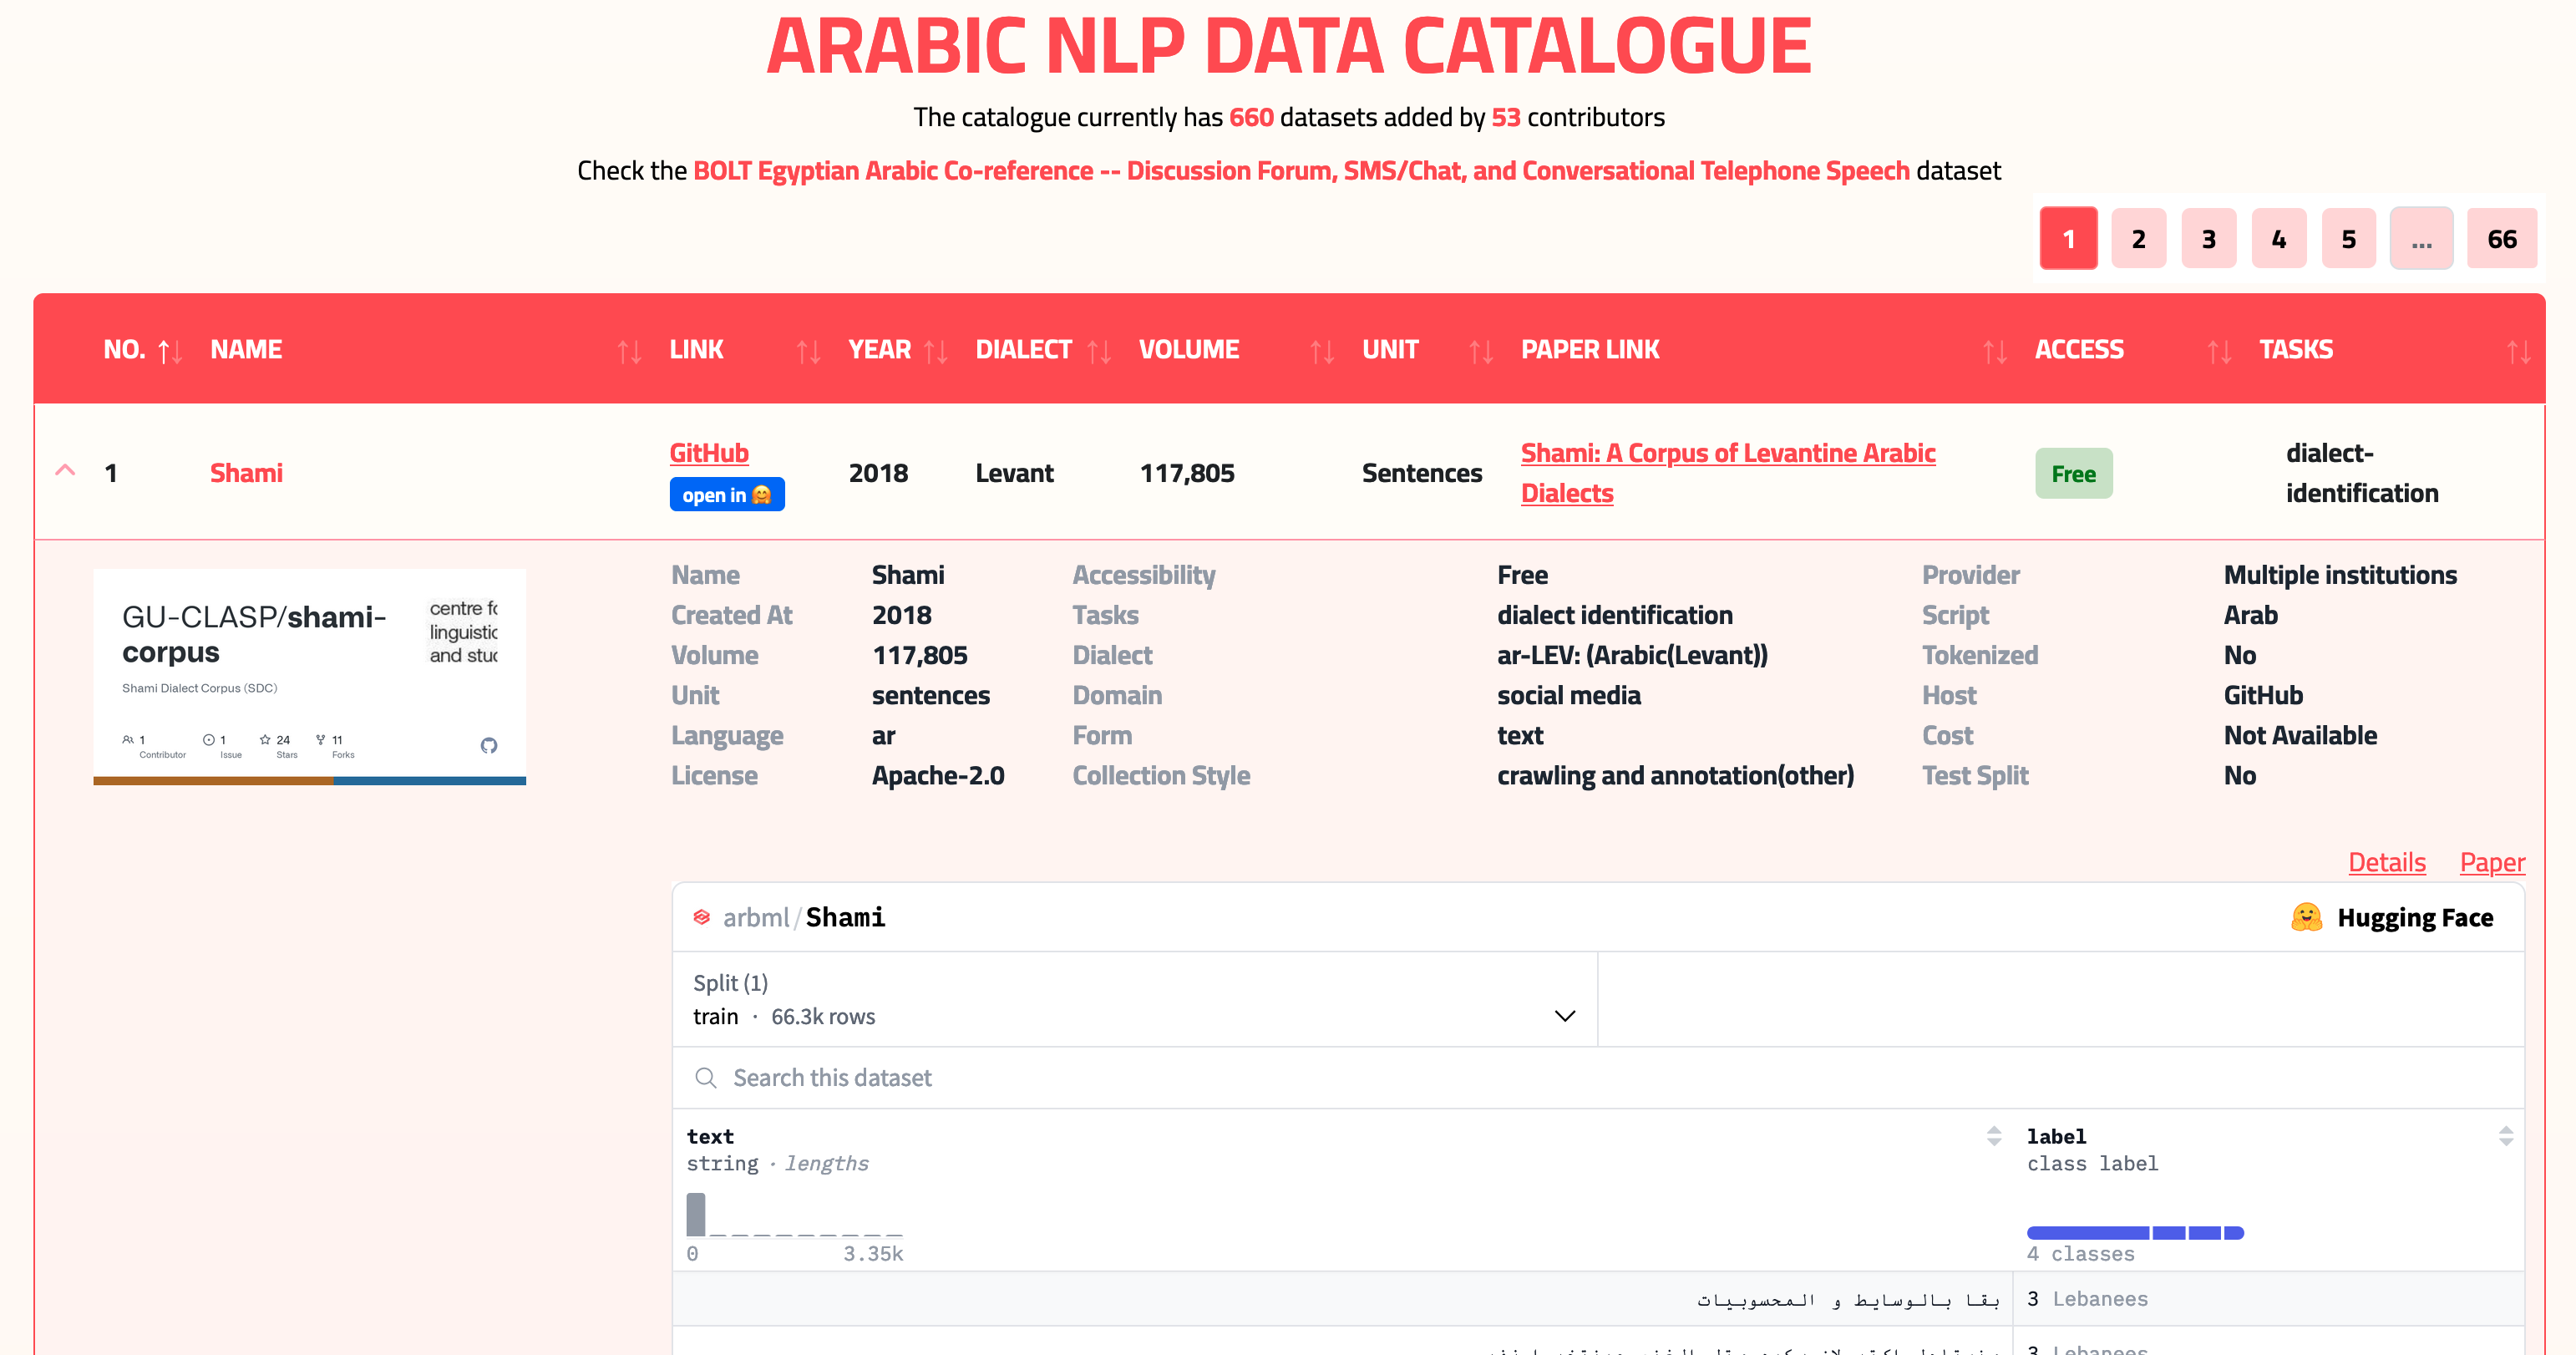Sort by the ACCESS column arrows
Image resolution: width=2576 pixels, height=1355 pixels.
[2219, 351]
